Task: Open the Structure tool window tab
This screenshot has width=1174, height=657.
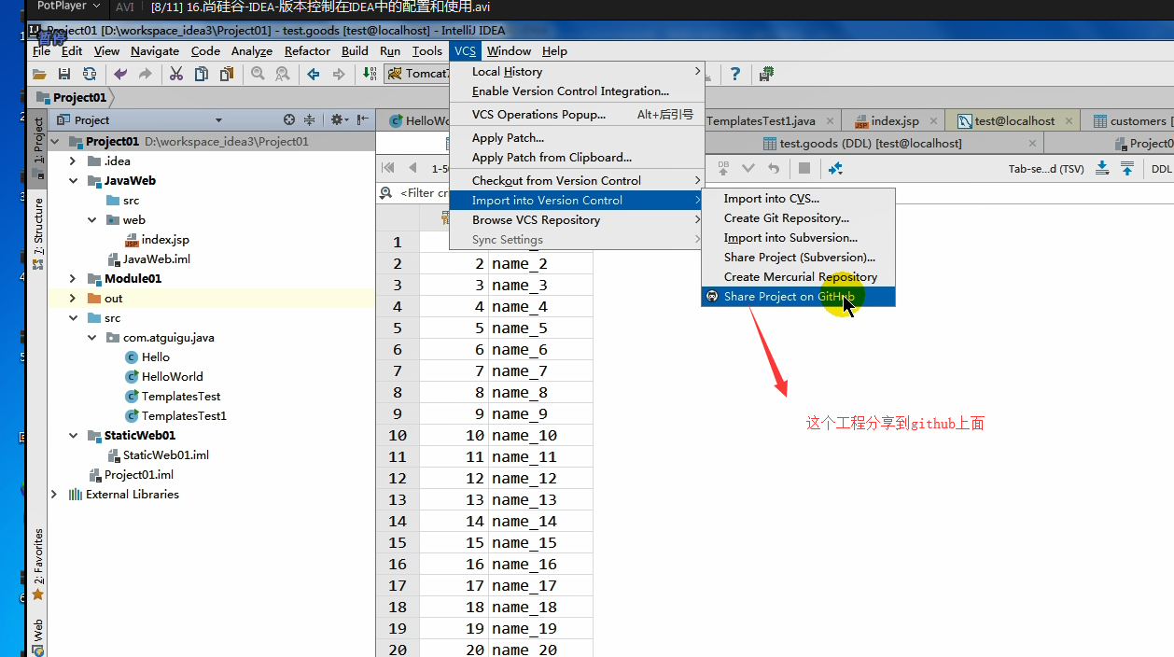Action: tap(38, 233)
